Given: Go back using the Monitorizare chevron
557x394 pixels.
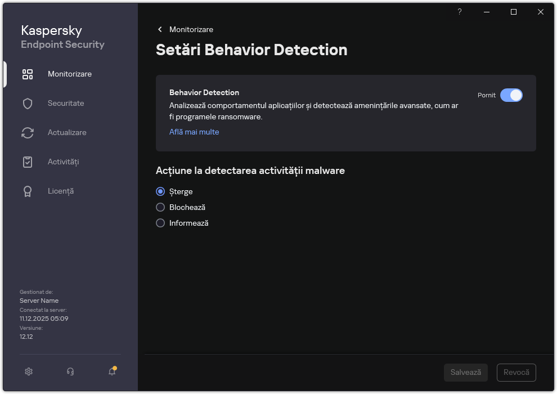Looking at the screenshot, I should tap(160, 29).
